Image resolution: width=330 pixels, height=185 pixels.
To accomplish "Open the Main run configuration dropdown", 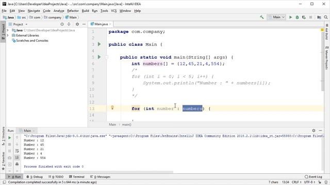I will (276, 17).
